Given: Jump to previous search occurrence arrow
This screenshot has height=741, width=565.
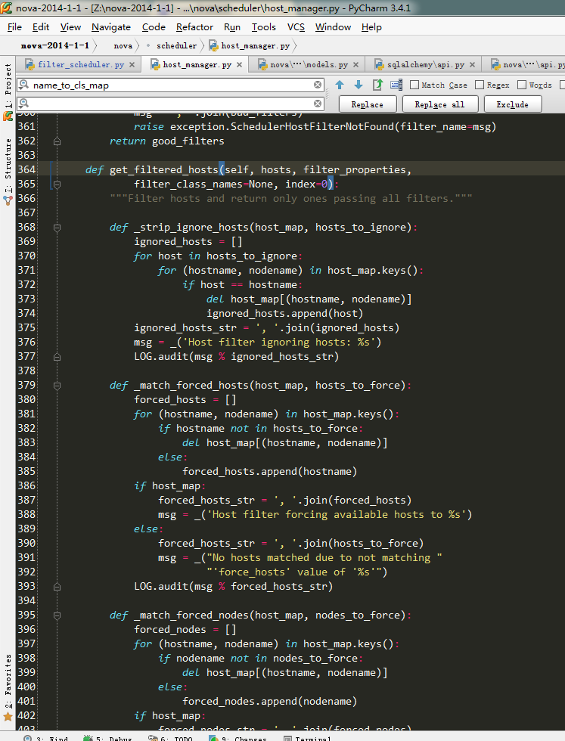Looking at the screenshot, I should tap(340, 85).
